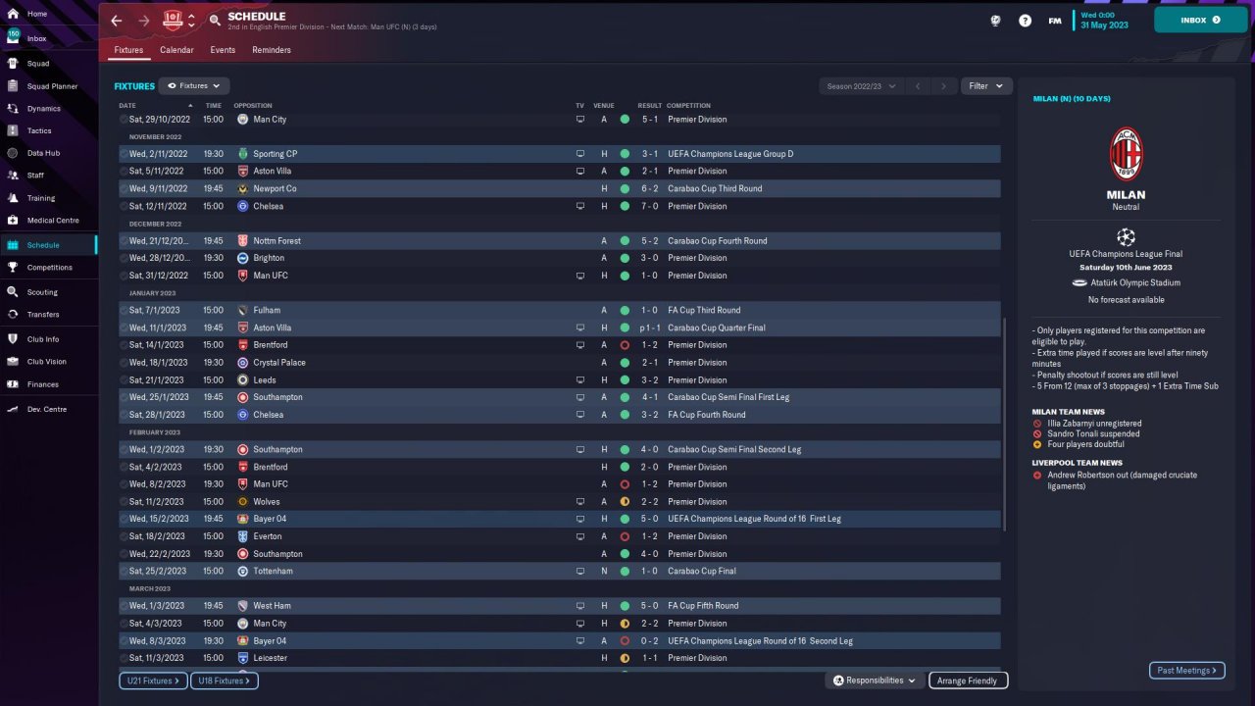The height and width of the screenshot is (706, 1255).
Task: Click the club badge in the top bar
Action: [173, 21]
